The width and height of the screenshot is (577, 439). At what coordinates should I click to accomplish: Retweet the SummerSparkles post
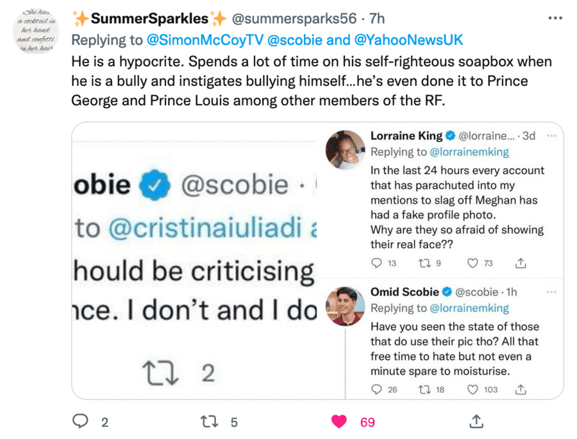(210, 422)
